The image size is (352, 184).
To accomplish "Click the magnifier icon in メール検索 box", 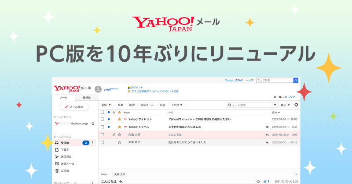I will (x=230, y=105).
